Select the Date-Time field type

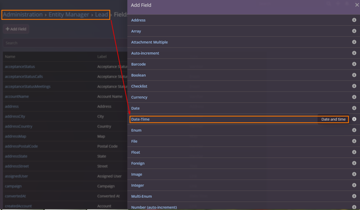[x=140, y=119]
